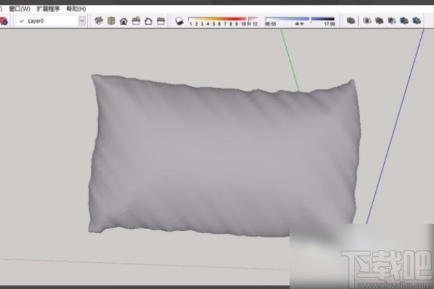434x289 pixels.
Task: Select the Outer Shell solid tool
Action: (x=350, y=21)
